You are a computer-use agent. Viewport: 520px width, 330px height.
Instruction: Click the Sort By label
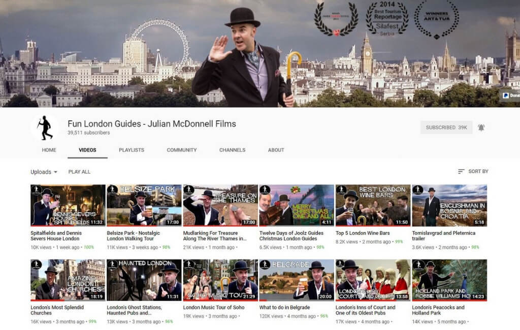point(478,172)
